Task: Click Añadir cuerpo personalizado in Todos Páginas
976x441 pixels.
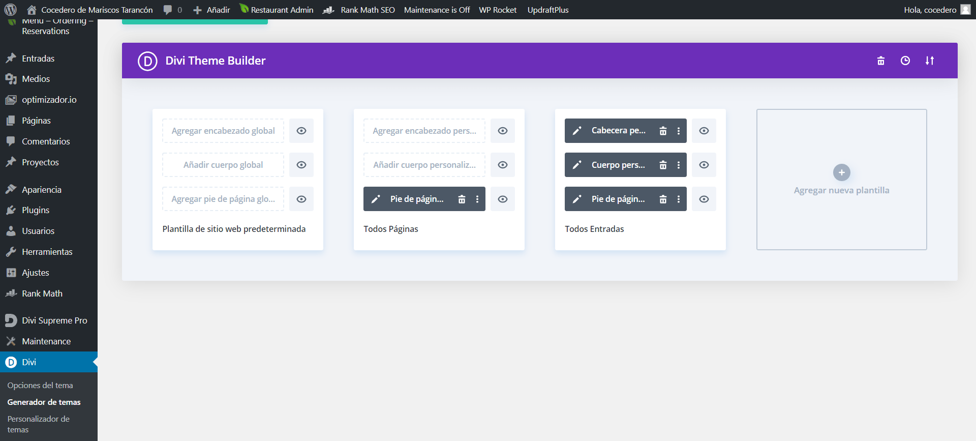Action: [x=424, y=165]
